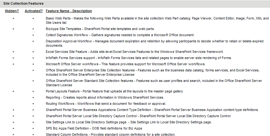Click the Hidden plus mark for Portal Layouts Feature
Screen dimensions: 270x136
tap(13, 91)
